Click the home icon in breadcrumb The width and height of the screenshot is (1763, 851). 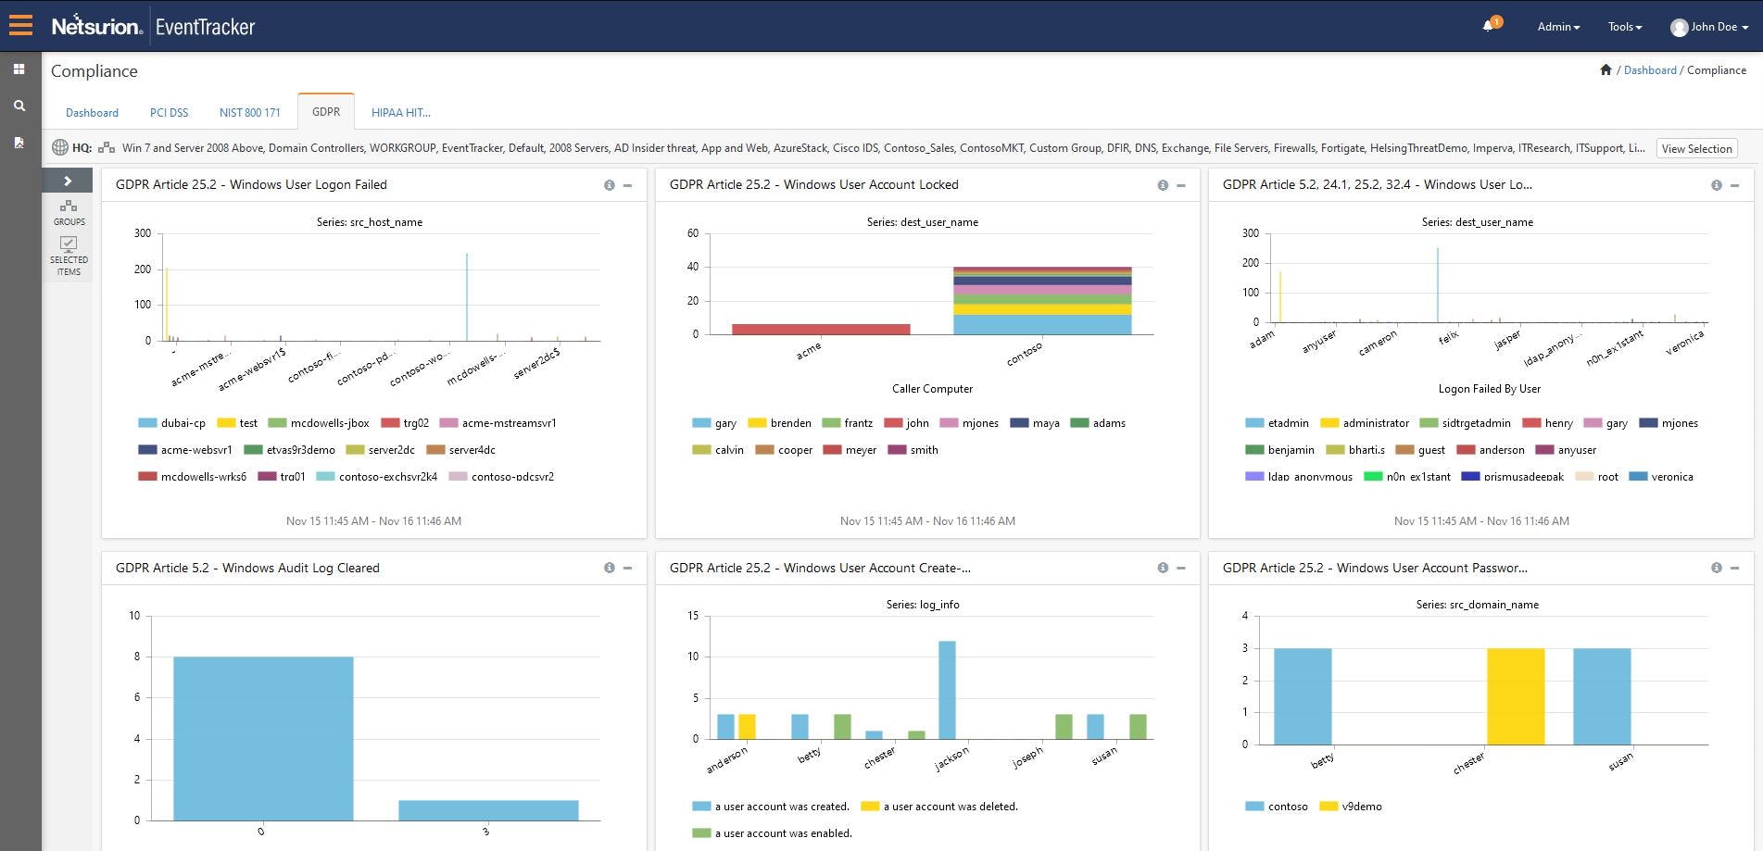coord(1606,69)
